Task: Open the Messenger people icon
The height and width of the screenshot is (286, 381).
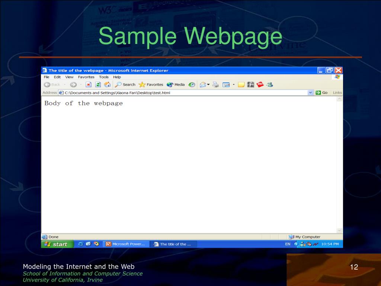Action: (x=270, y=85)
